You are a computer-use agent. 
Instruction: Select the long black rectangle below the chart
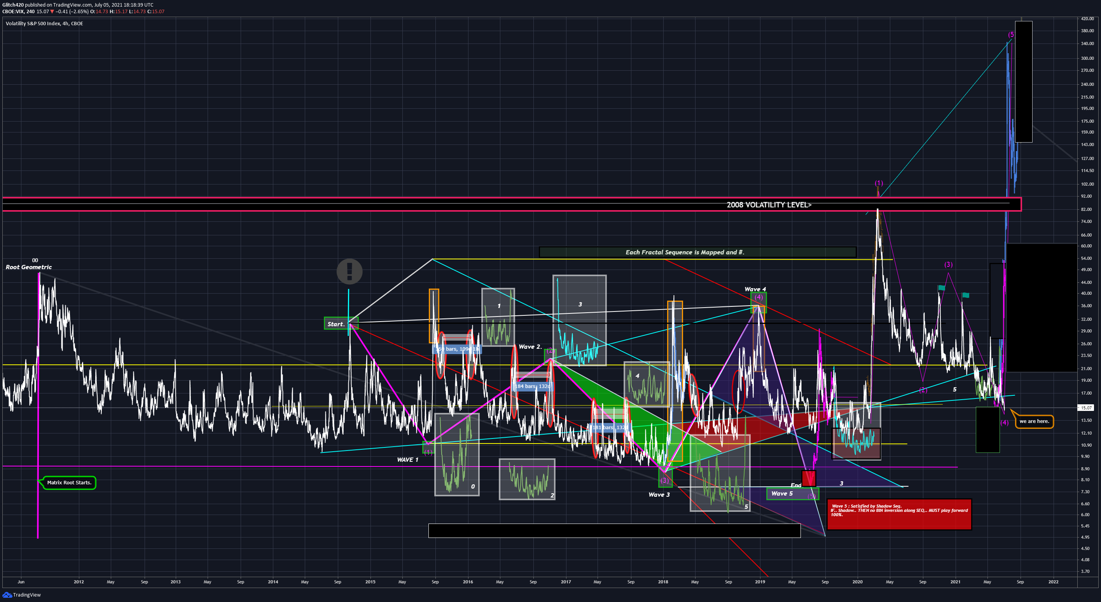[x=614, y=530]
